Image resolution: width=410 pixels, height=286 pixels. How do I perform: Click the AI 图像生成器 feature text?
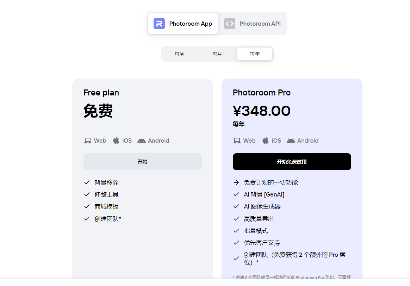click(x=262, y=206)
